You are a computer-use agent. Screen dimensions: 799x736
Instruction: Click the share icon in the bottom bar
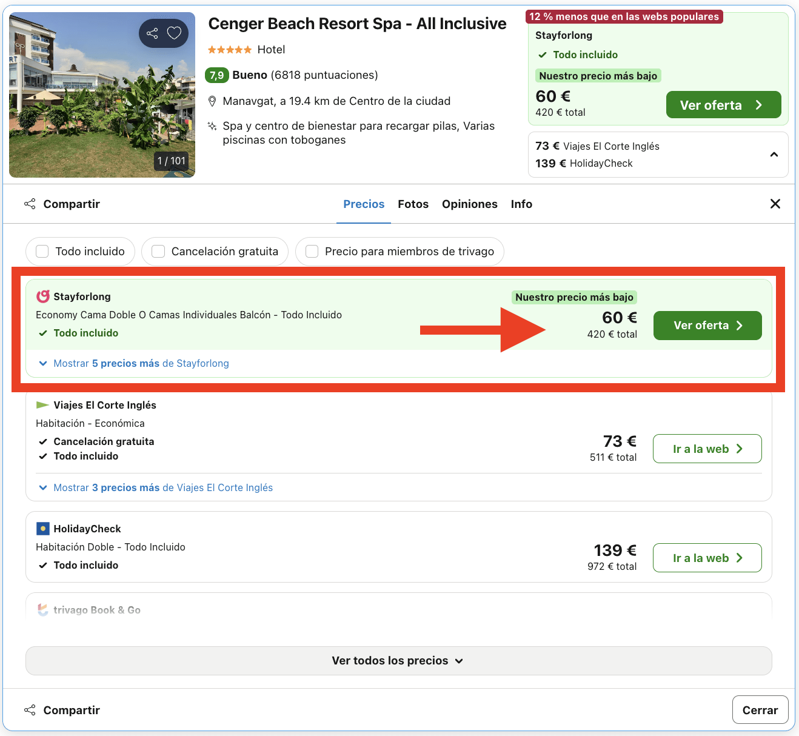click(30, 709)
